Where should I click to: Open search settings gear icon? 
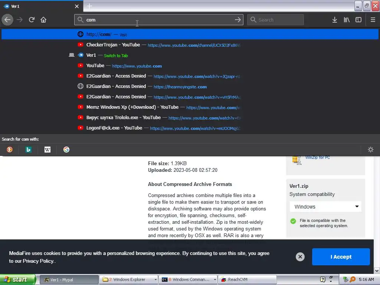tap(371, 150)
